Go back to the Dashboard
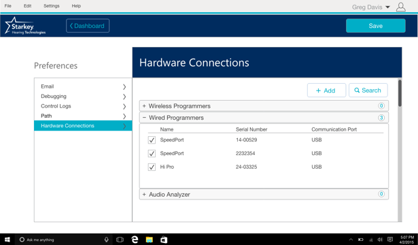This screenshot has width=418, height=245. click(88, 26)
